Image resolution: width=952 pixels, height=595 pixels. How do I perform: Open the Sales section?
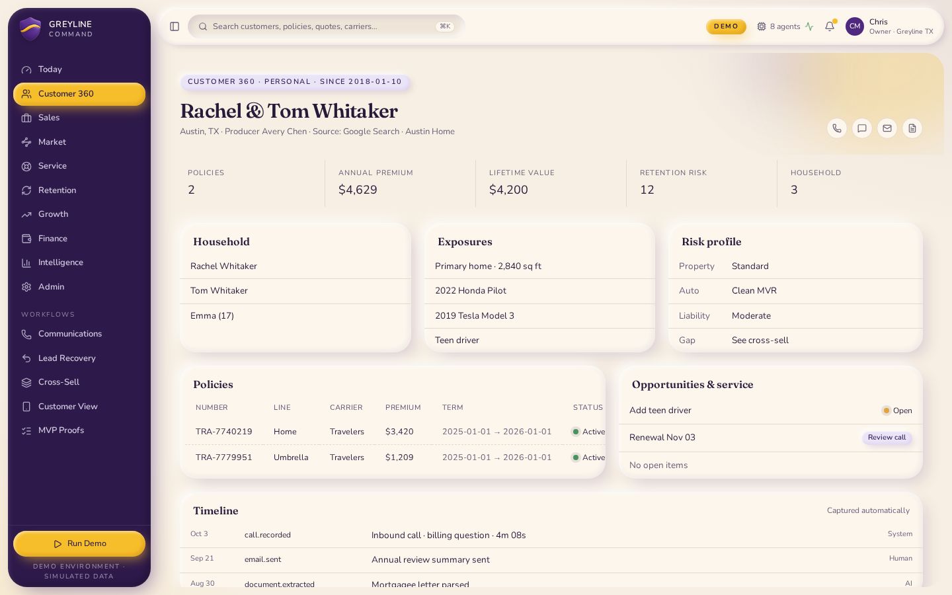79,118
